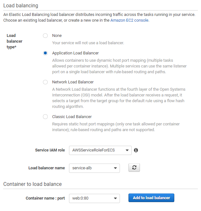Expand the Load balancer name dropdown showing service-alb
The width and height of the screenshot is (201, 211).
(x=94, y=168)
